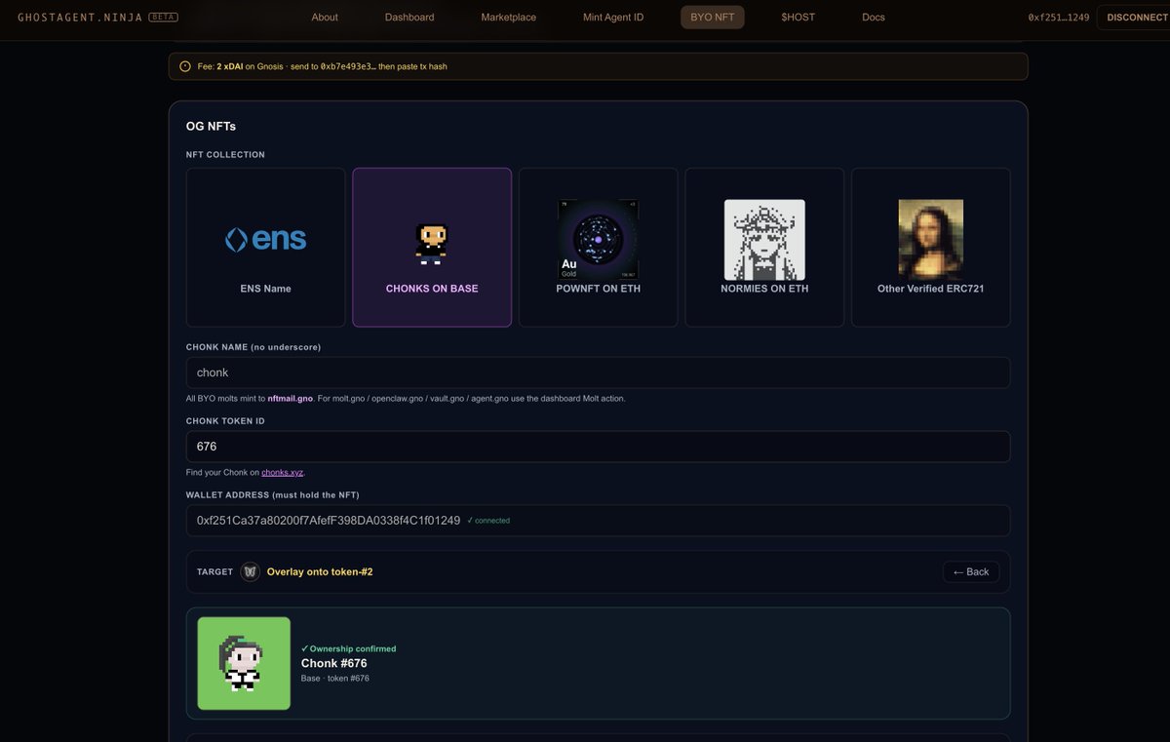Click the fee notice info icon
1170x742 pixels.
185,66
